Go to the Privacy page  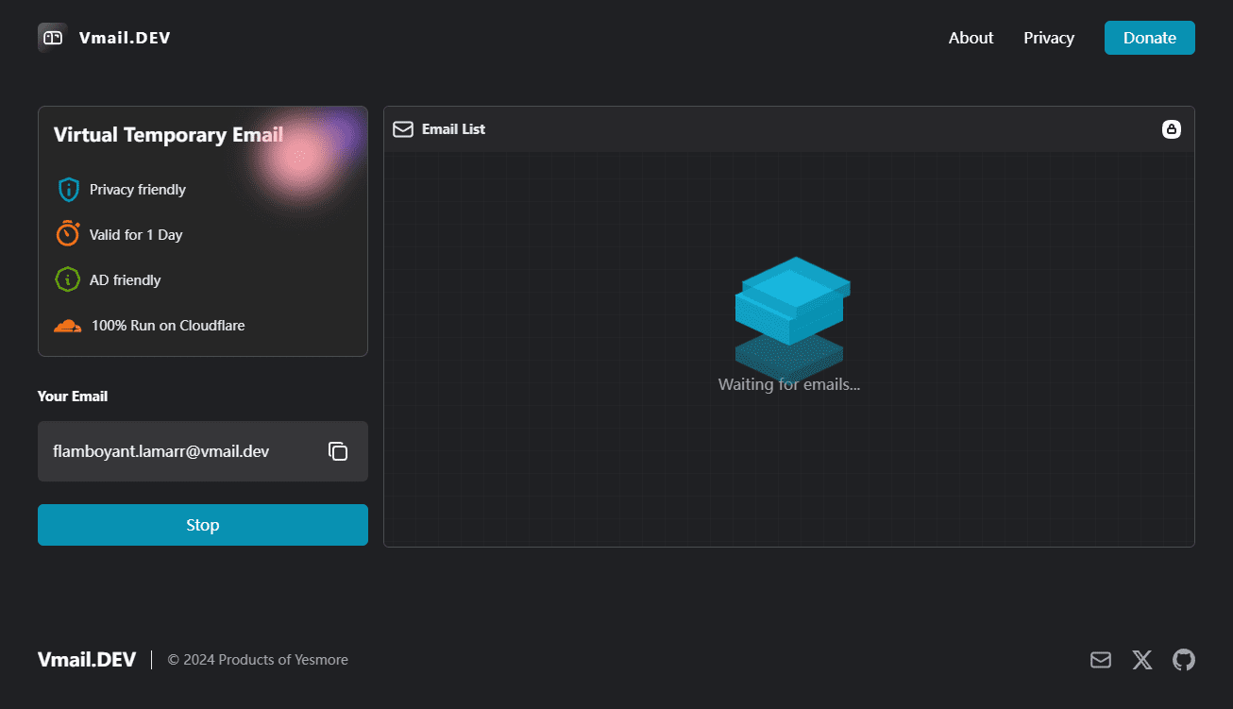pos(1049,38)
